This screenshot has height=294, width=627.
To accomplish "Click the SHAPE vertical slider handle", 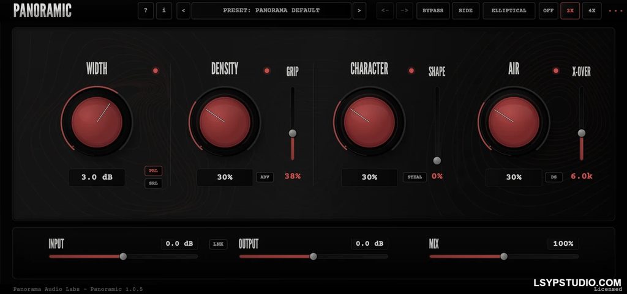I will (x=437, y=160).
